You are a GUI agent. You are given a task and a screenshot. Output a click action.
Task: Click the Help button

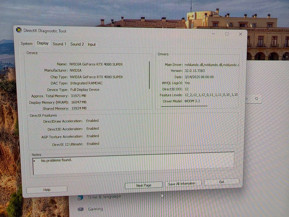47,190
